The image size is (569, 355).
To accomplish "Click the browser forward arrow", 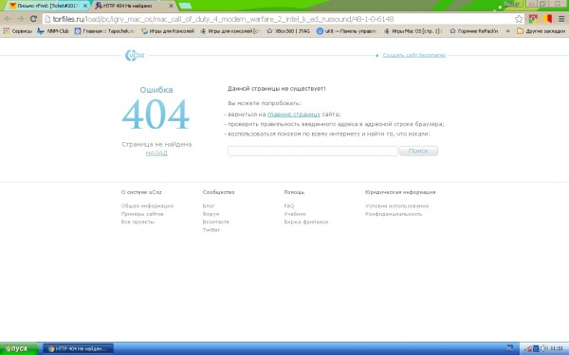I will [20, 19].
